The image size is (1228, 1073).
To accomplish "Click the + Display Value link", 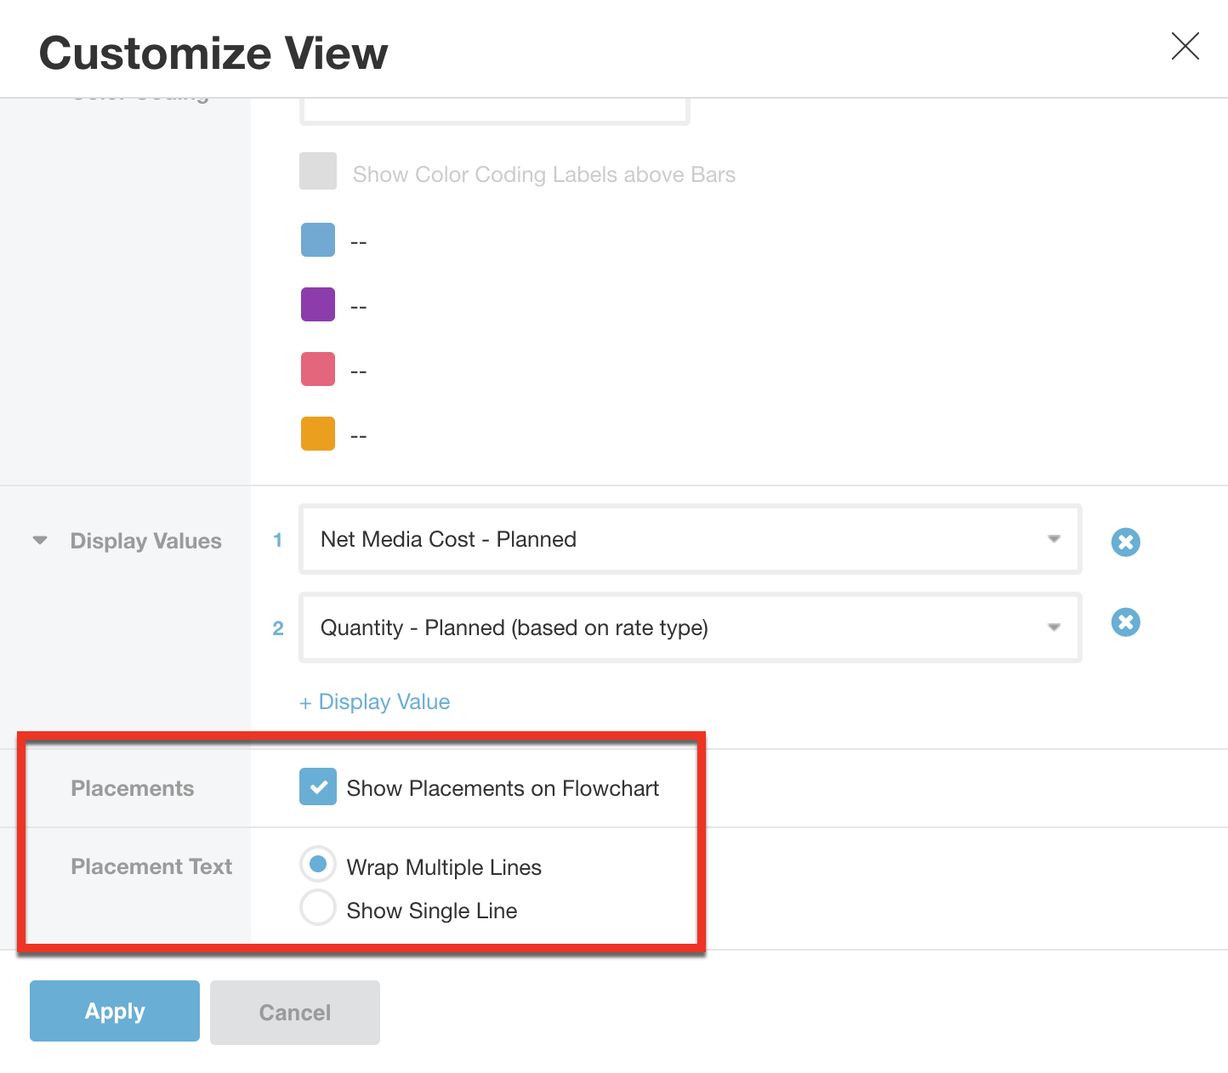I will coord(375,701).
